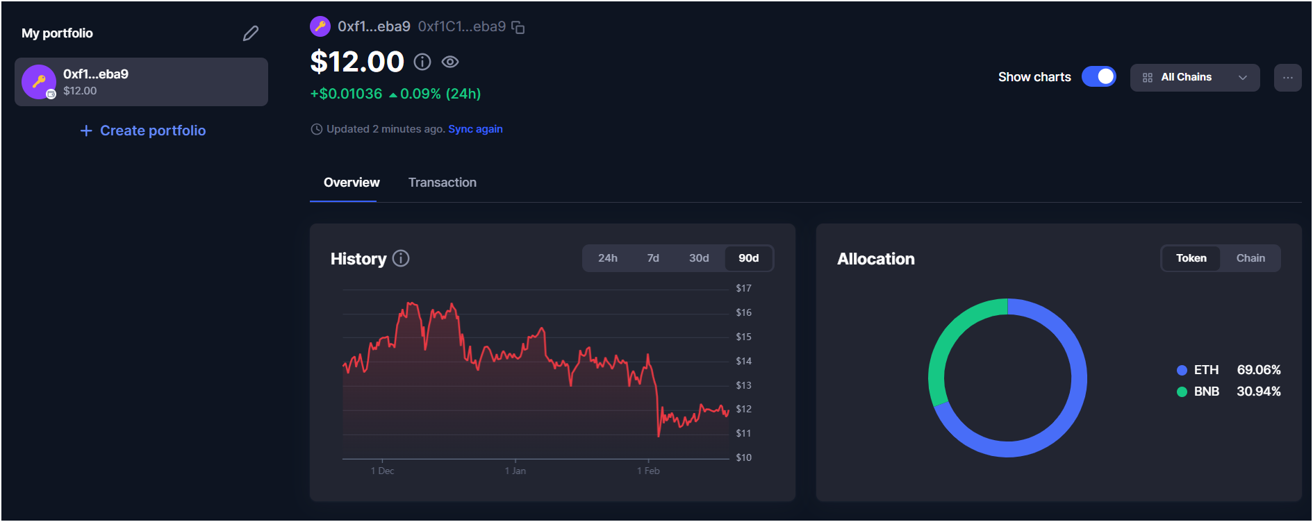
Task: Click Sync again to refresh data
Action: pos(475,128)
